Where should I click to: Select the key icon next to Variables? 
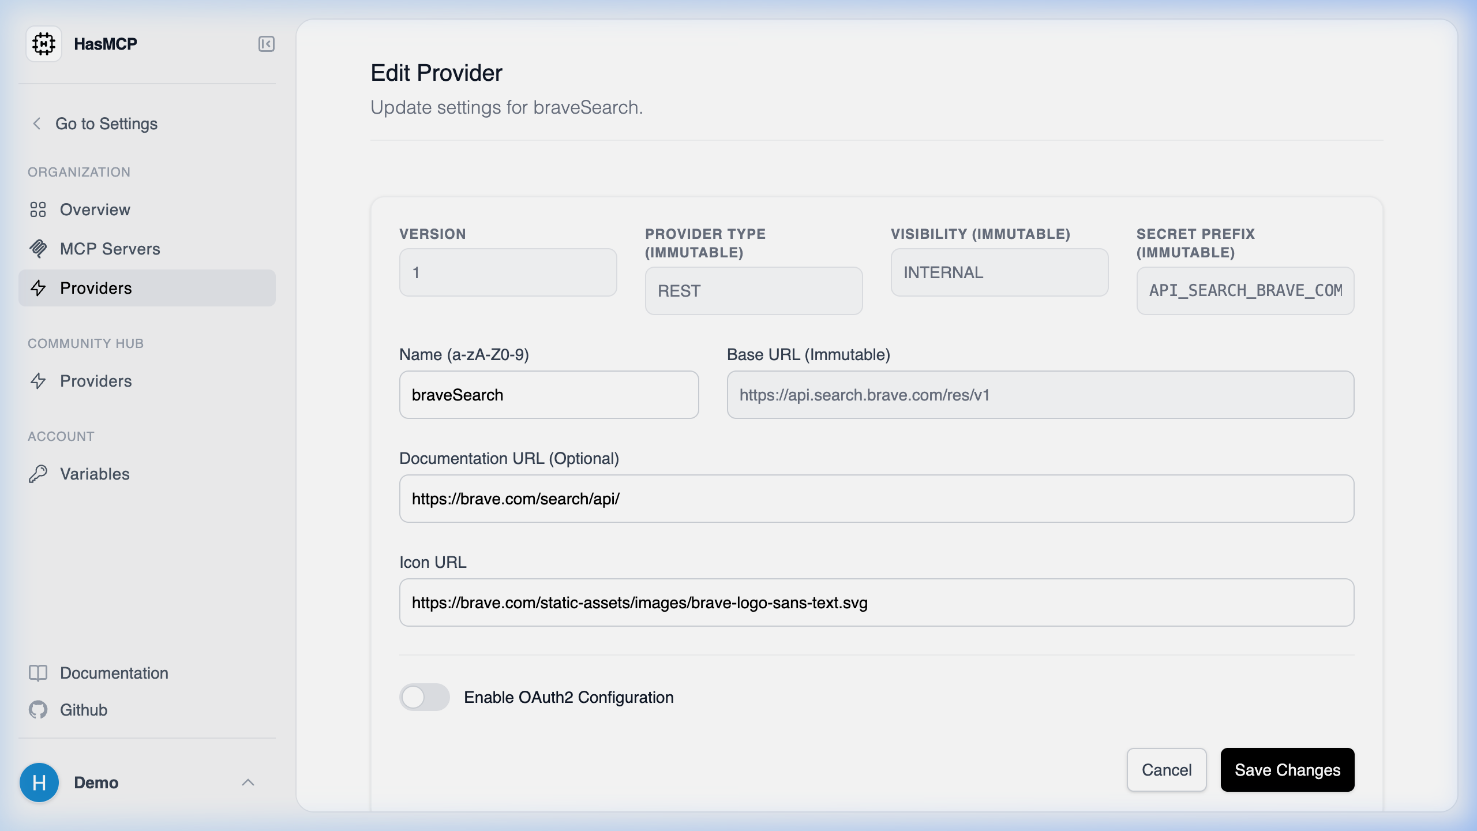coord(39,474)
